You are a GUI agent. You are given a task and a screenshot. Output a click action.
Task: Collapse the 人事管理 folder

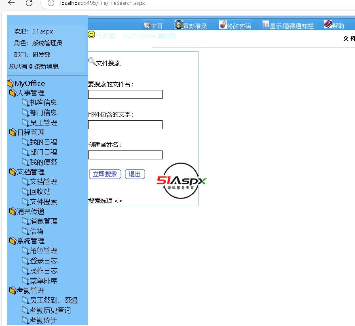13,93
